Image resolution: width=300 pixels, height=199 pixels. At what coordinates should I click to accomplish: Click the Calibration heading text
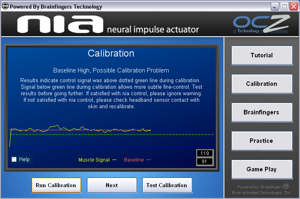click(x=111, y=53)
